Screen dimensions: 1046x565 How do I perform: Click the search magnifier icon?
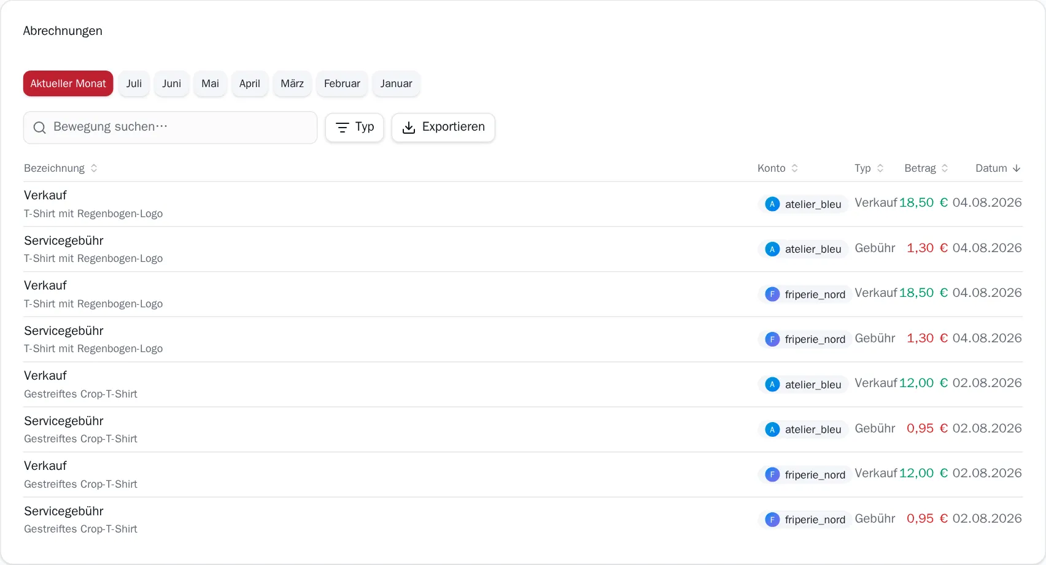tap(39, 128)
